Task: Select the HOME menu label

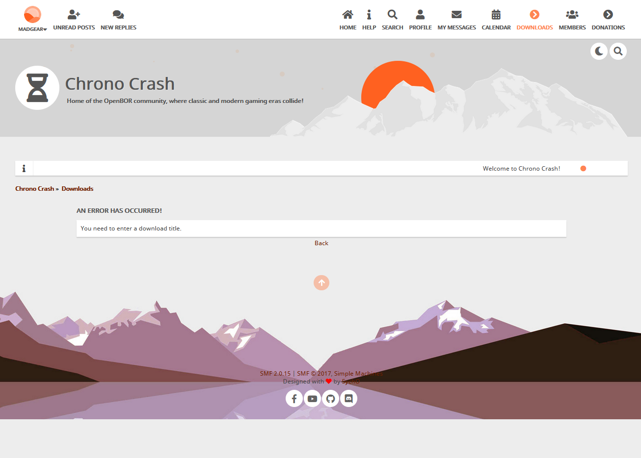Action: coord(348,27)
